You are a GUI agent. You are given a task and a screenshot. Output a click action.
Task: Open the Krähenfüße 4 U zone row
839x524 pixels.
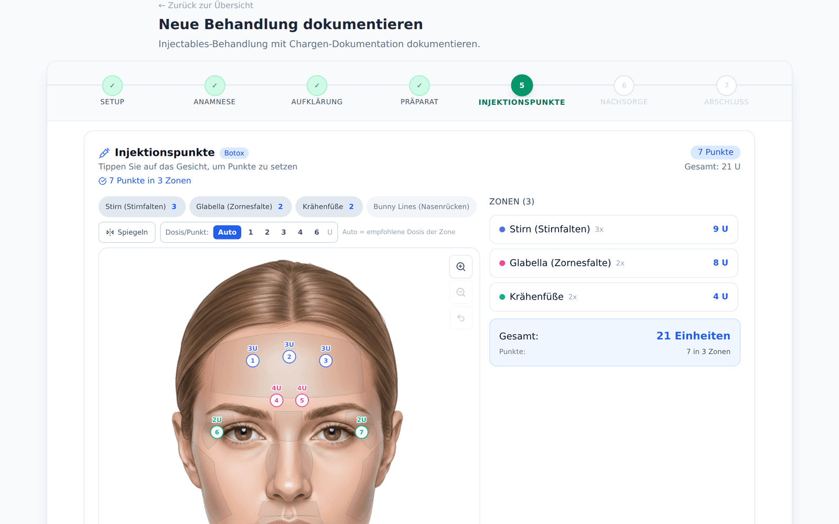point(614,297)
